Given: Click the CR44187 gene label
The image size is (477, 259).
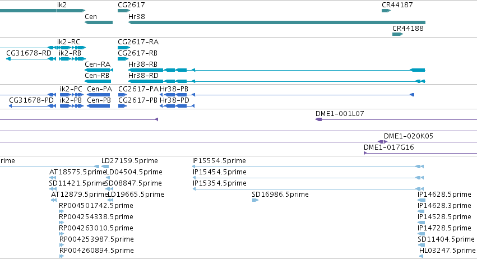Looking at the screenshot, I should pos(397,5).
